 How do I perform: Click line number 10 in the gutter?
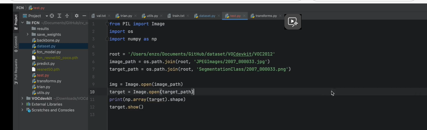(x=92, y=92)
